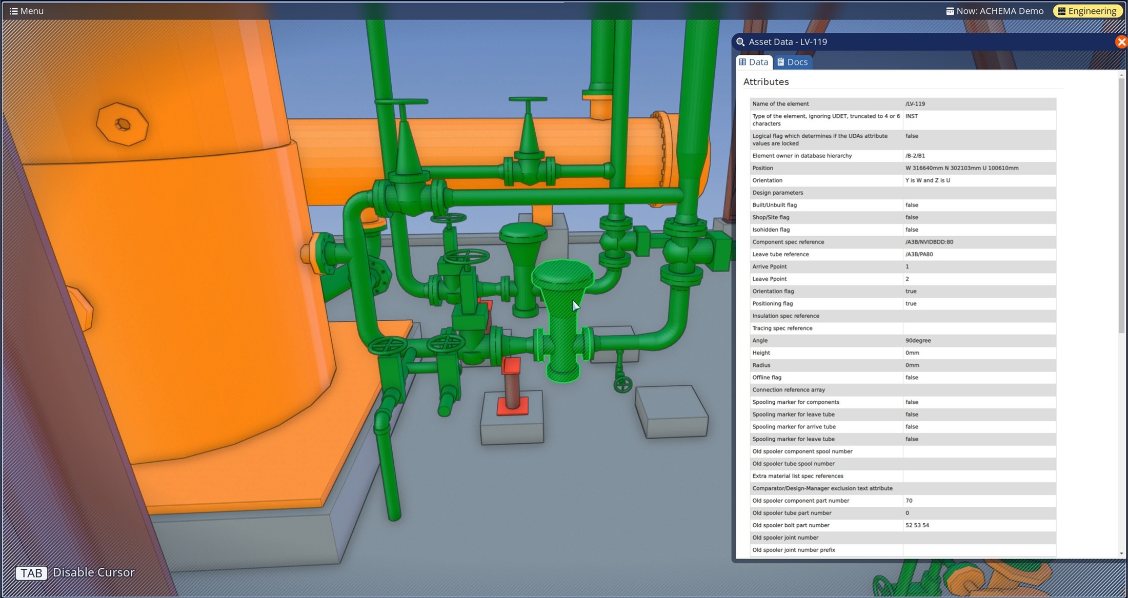Open the Menu button
This screenshot has width=1128, height=598.
27,11
